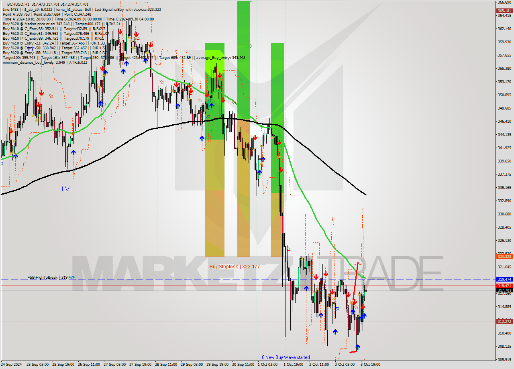Select the 'Buy %10 @ C_Entry61: 349.962' line
This screenshot has width=514, height=369.
click(x=55, y=33)
